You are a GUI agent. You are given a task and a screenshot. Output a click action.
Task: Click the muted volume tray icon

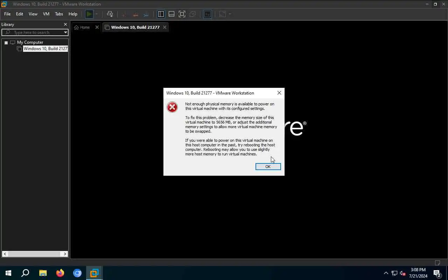(x=403, y=273)
